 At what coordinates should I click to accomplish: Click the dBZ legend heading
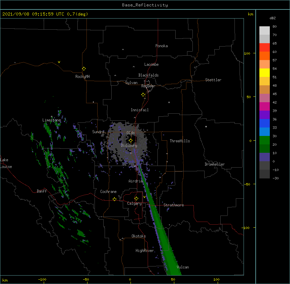pyautogui.click(x=273, y=18)
